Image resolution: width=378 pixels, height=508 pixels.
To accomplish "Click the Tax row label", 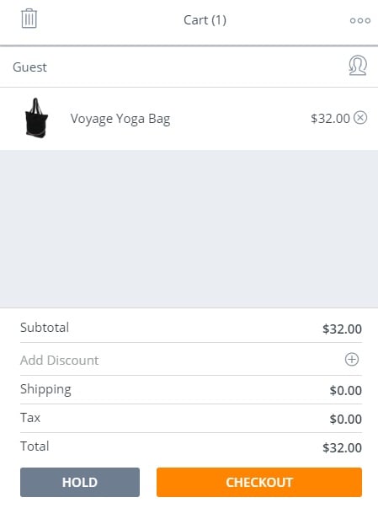I will click(x=30, y=418).
